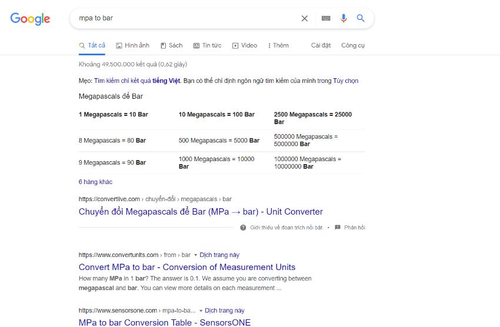Click 'Dịch trang này' for sensorsone result
This screenshot has height=327, width=500.
(x=225, y=311)
